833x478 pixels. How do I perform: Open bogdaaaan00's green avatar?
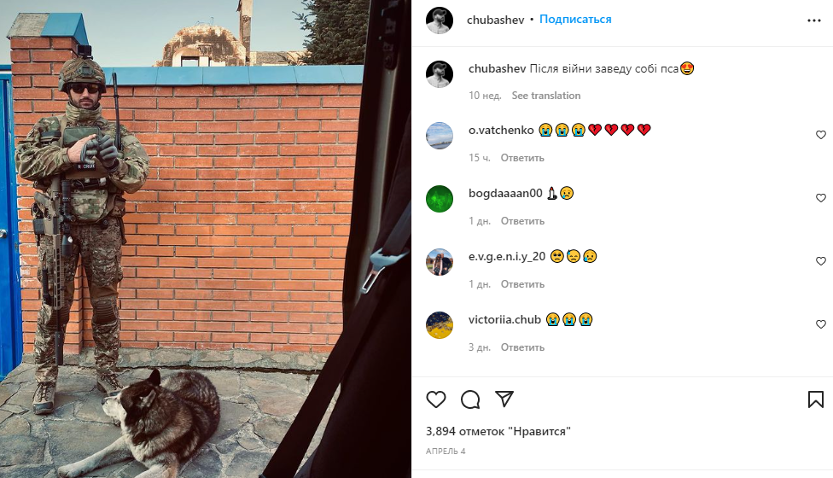pyautogui.click(x=440, y=199)
